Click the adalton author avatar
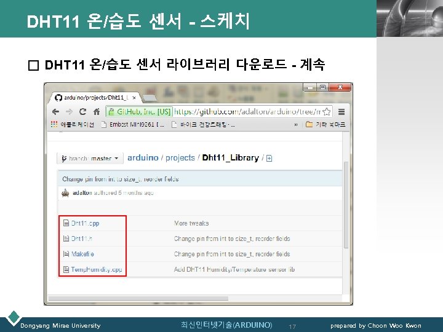The width and height of the screenshot is (443, 332). (x=65, y=193)
